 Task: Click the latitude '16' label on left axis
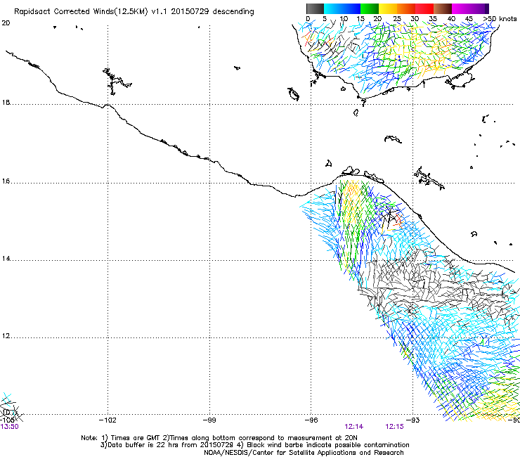point(6,181)
